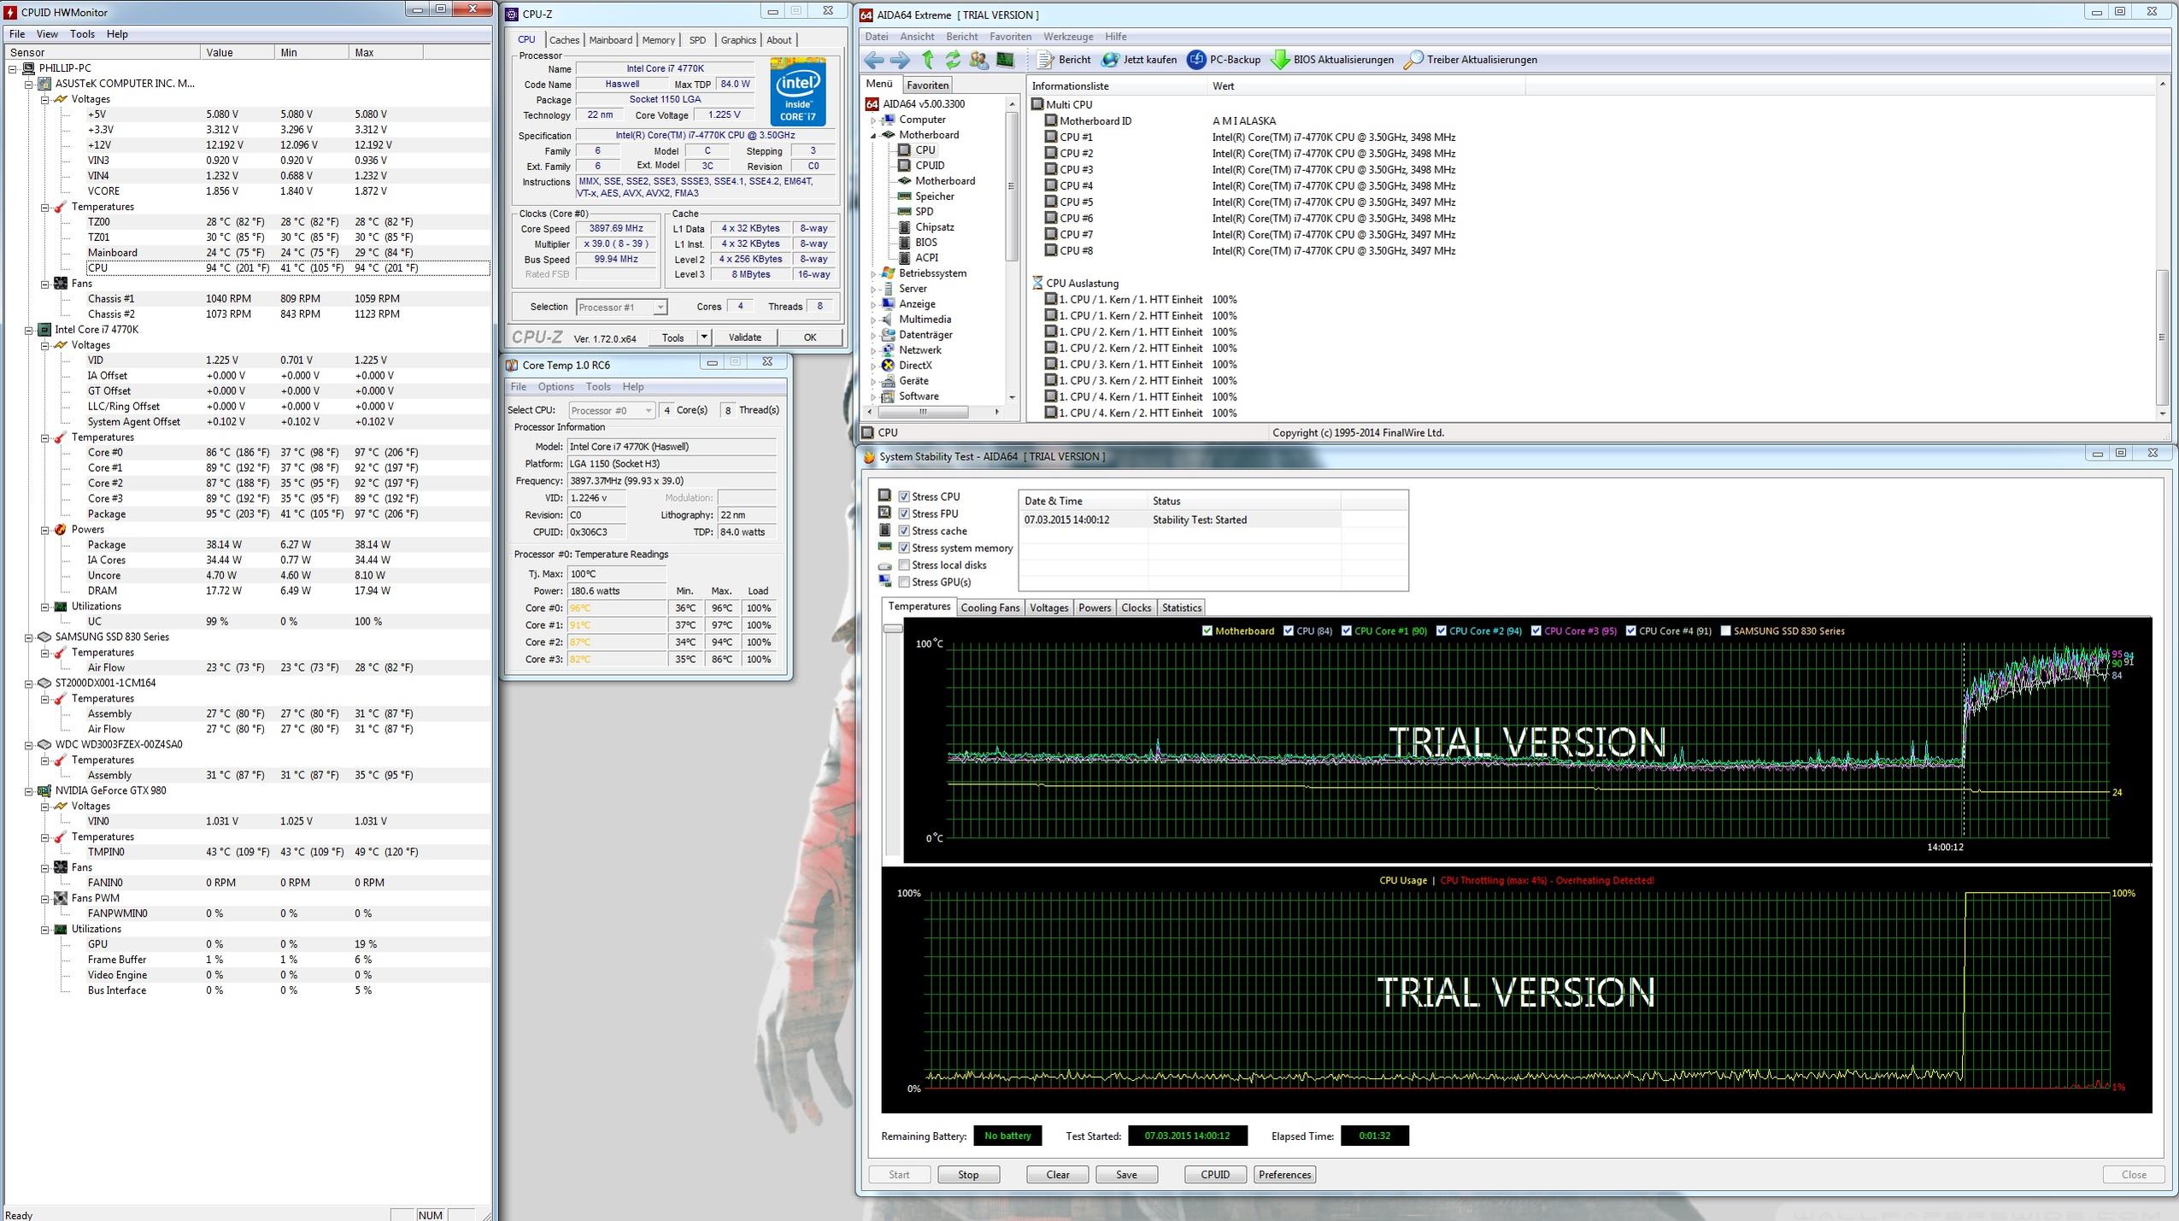
Task: Uncheck the Stress FPU checkbox
Action: [903, 514]
